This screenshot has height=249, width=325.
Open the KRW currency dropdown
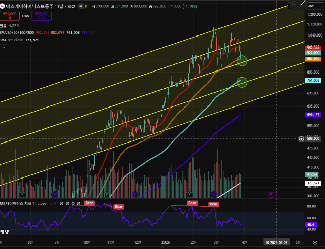316,6
